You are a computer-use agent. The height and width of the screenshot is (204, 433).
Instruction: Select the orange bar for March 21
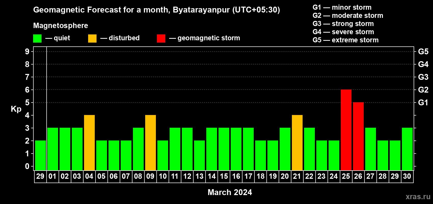click(297, 143)
